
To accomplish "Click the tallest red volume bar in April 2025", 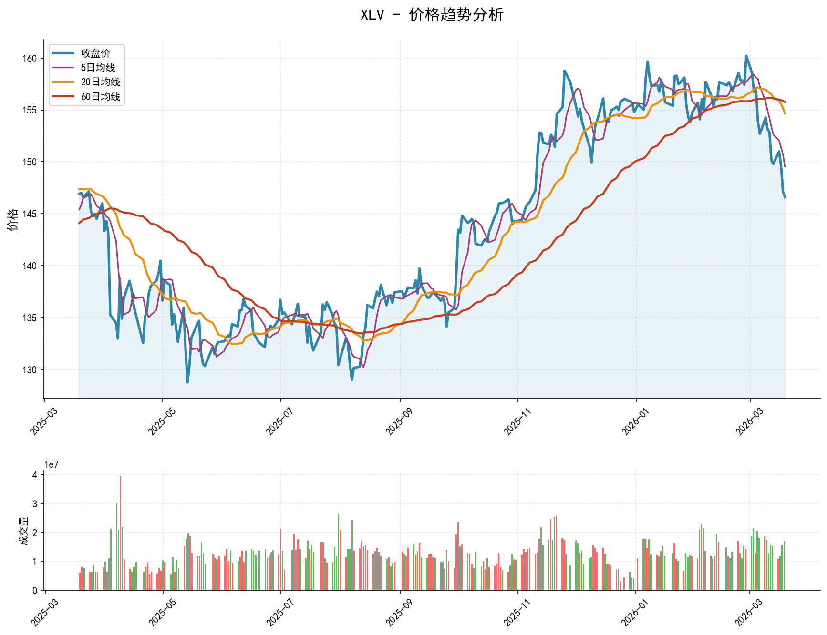I will point(120,533).
